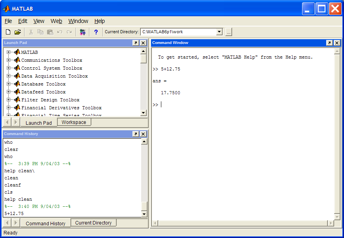Close the Command History panel

pos(143,134)
